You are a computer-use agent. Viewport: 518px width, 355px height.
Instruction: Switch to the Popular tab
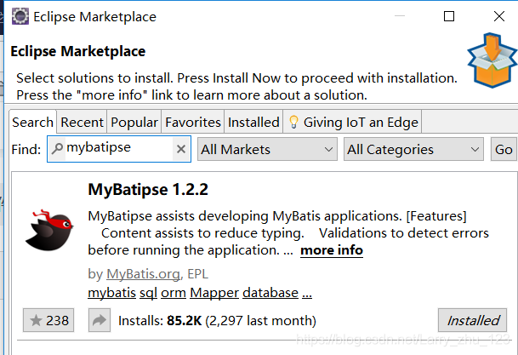(x=134, y=122)
